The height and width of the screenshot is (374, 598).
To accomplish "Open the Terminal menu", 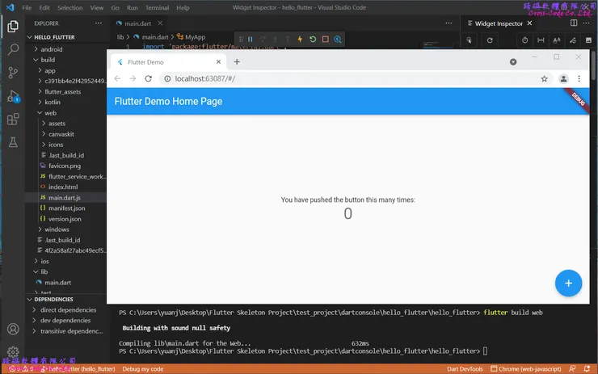I will coord(157,7).
